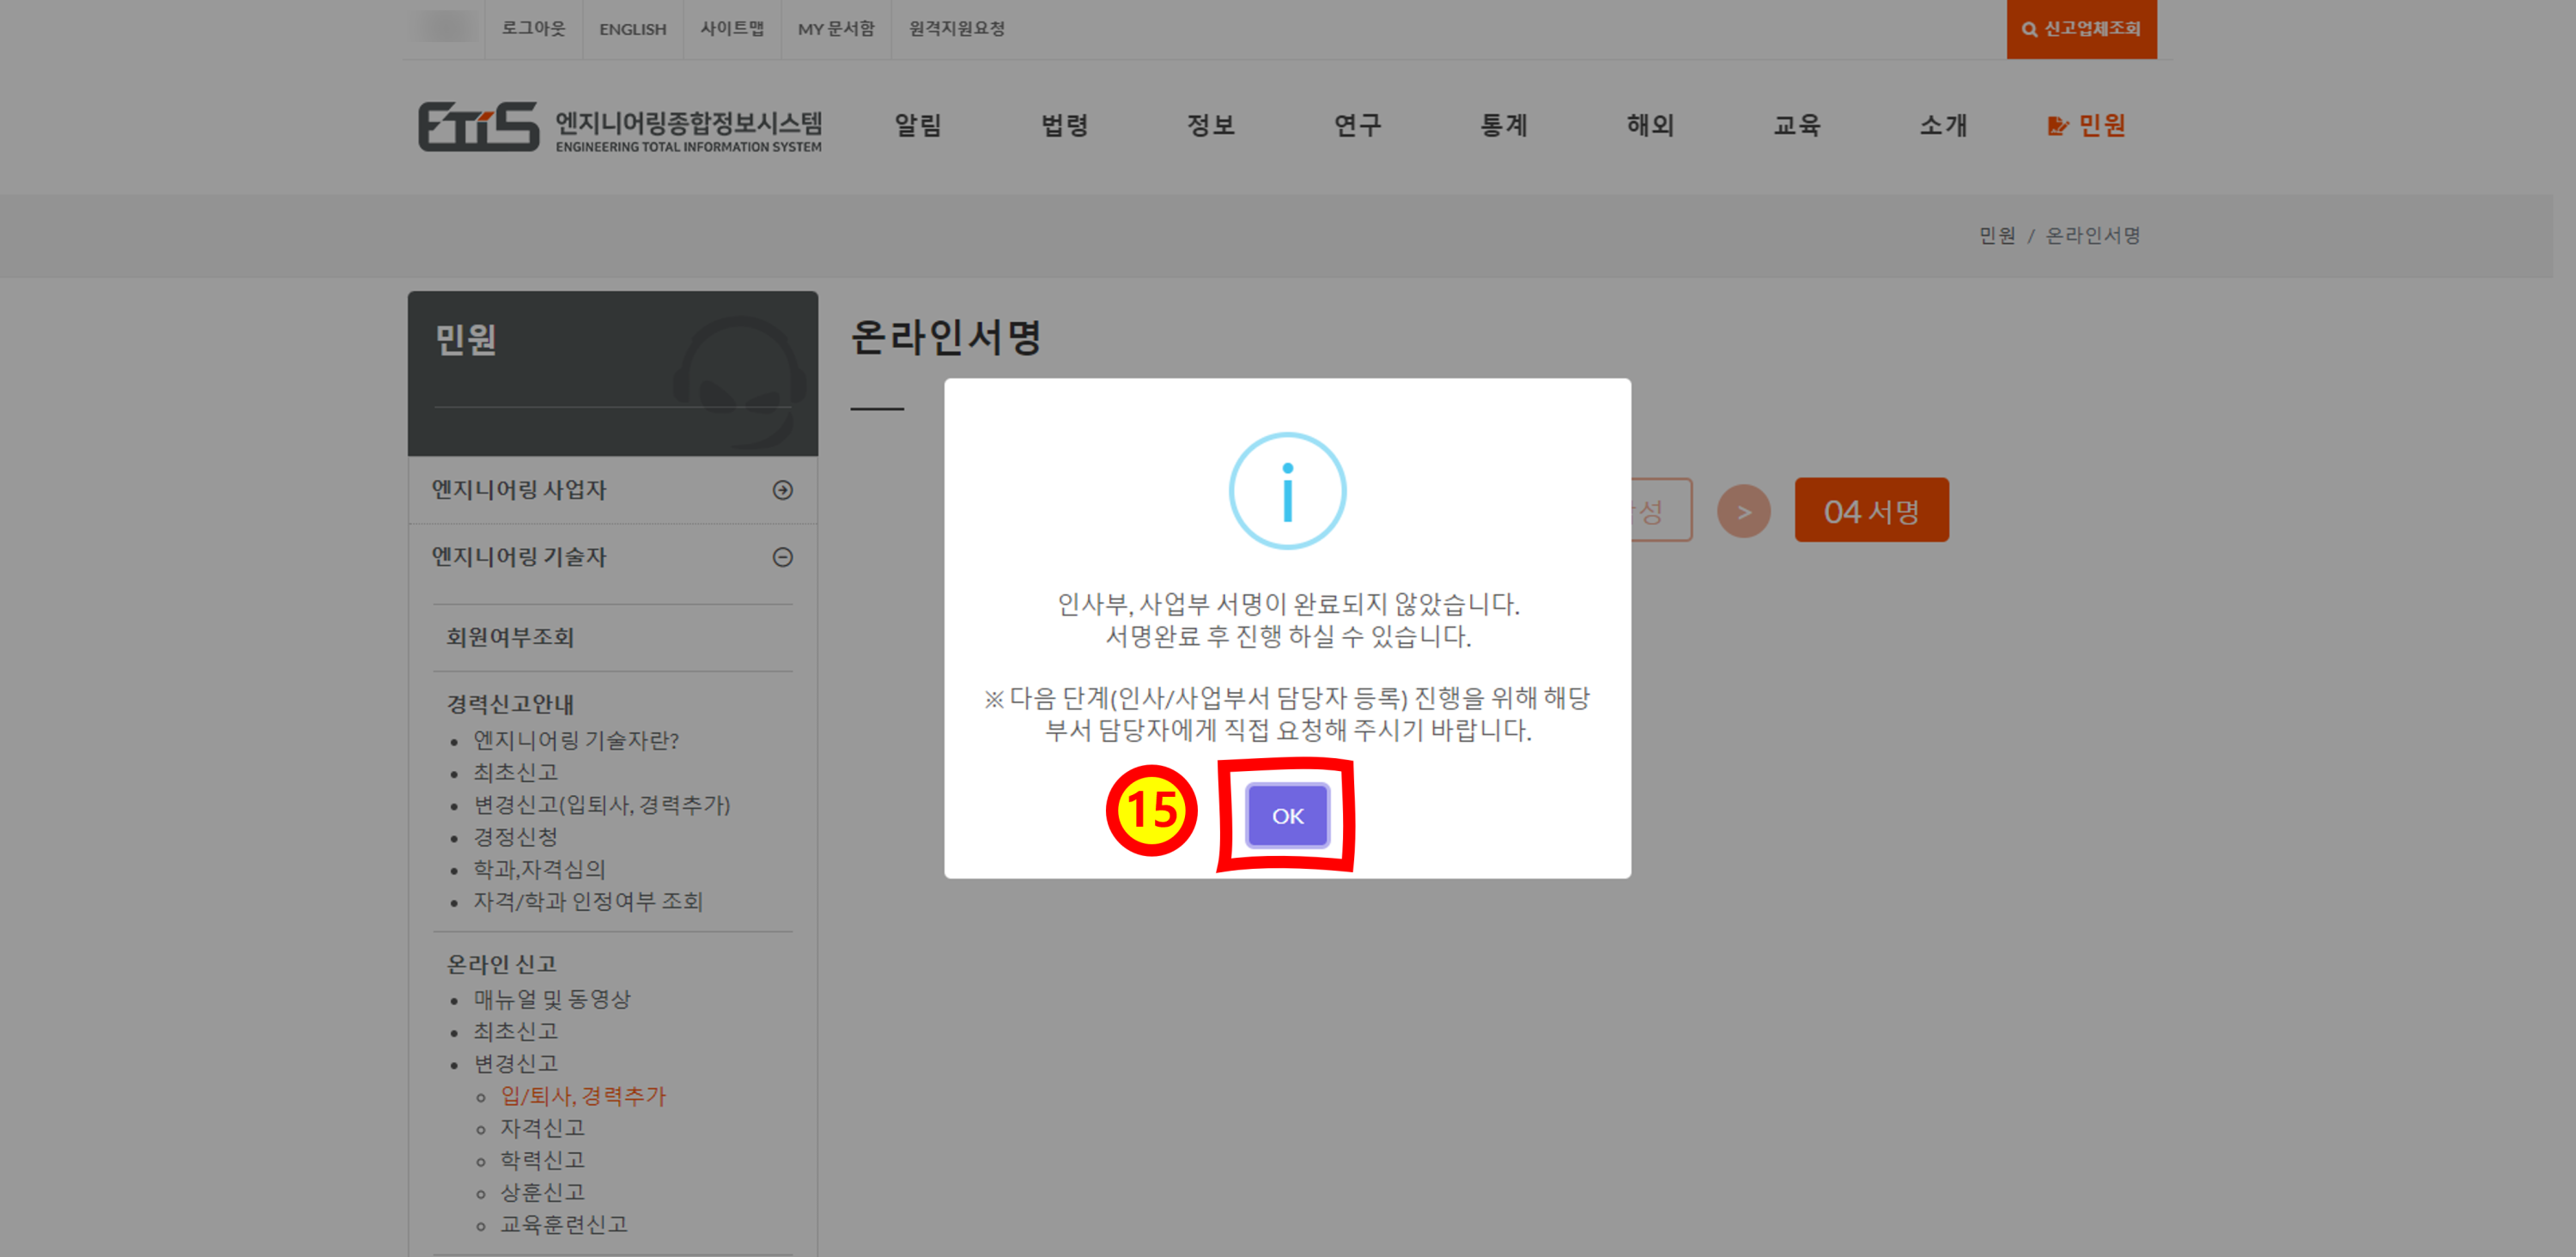Open the 통계 main menu
The height and width of the screenshot is (1257, 2576).
[1503, 125]
